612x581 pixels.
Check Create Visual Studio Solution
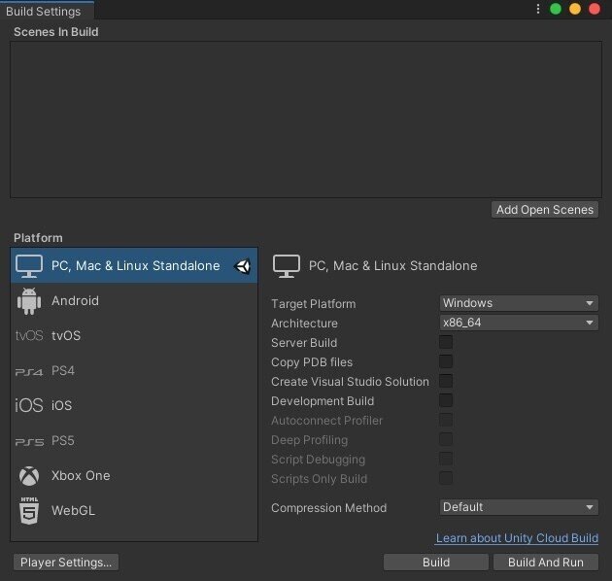click(446, 381)
